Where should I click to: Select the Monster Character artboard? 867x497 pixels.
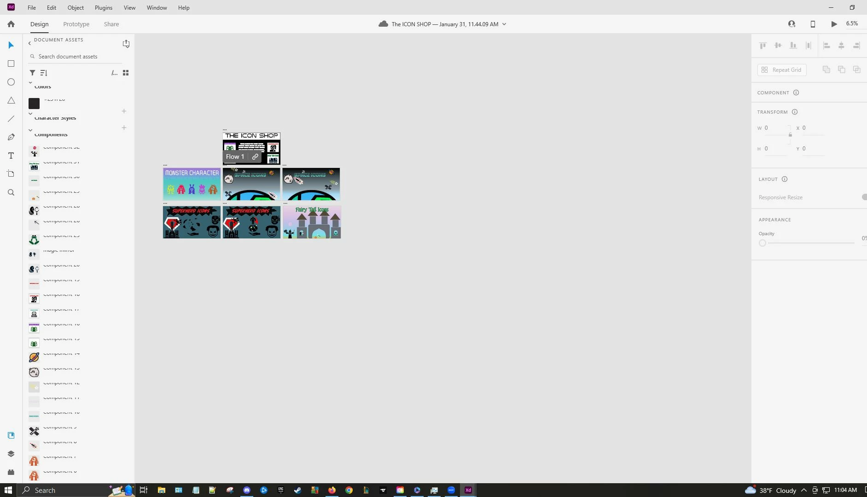pyautogui.click(x=192, y=184)
